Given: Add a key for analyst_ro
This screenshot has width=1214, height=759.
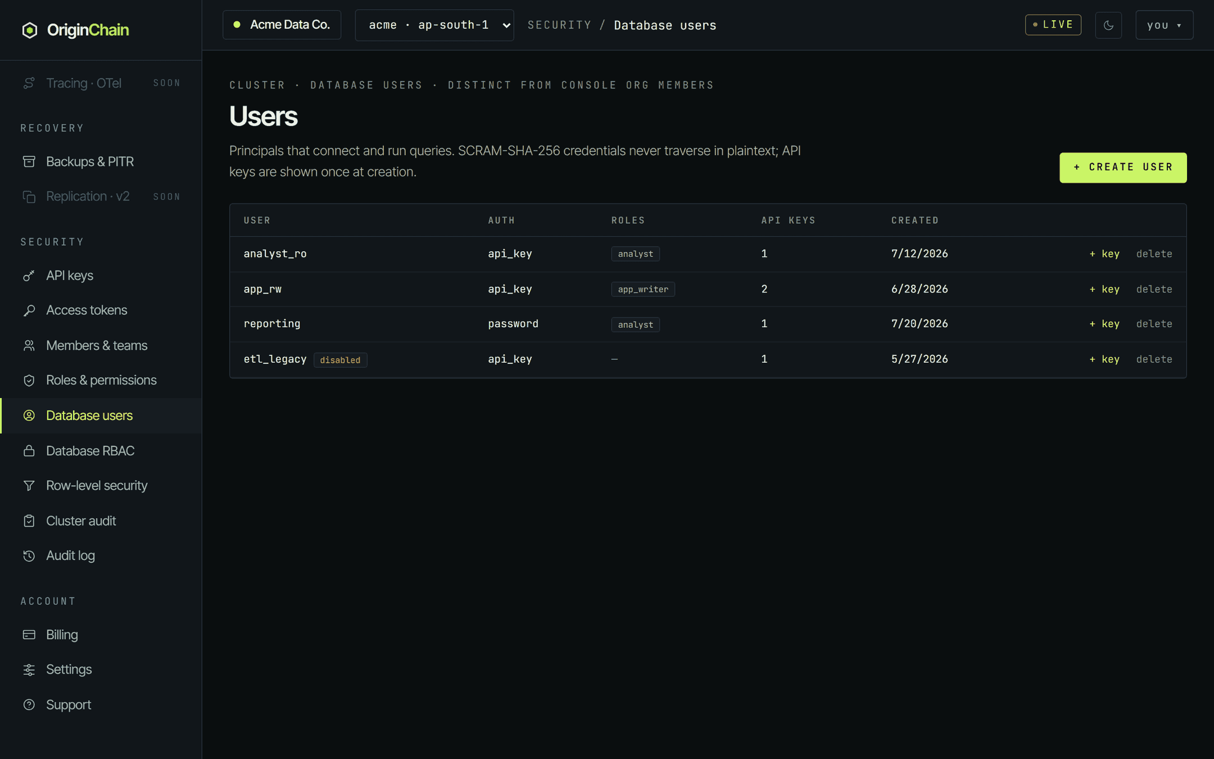Looking at the screenshot, I should (x=1104, y=254).
